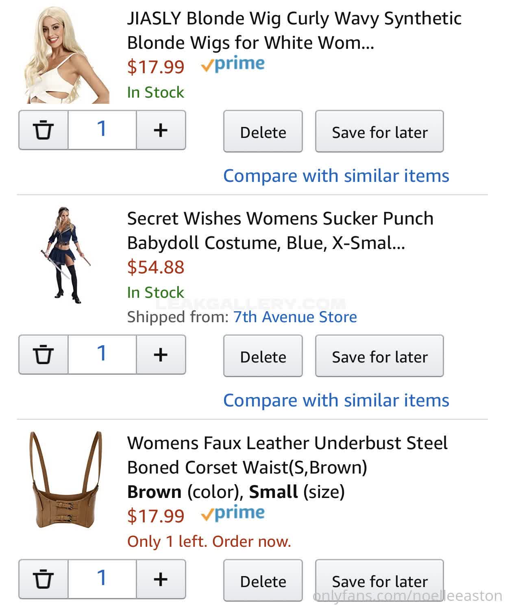Image resolution: width=505 pixels, height=607 pixels.
Task: Select quantity field of blonde wig
Action: click(102, 130)
